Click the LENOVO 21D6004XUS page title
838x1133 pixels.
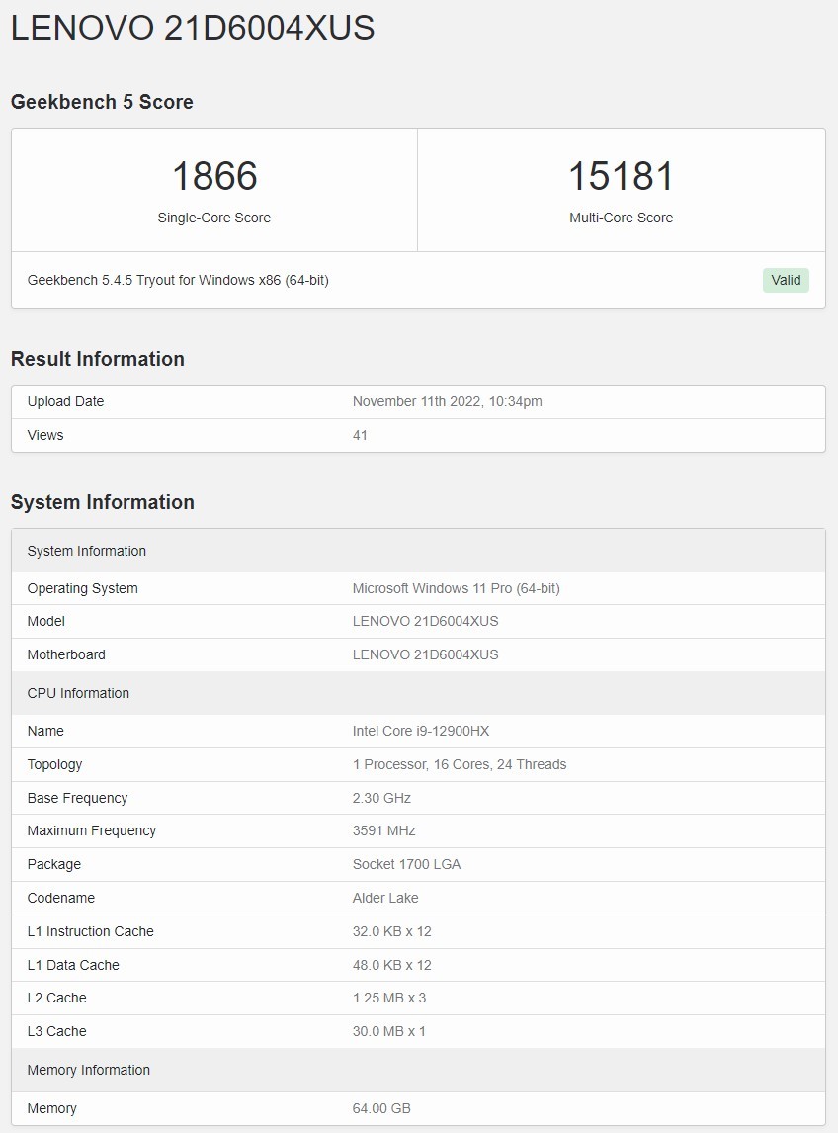click(193, 28)
